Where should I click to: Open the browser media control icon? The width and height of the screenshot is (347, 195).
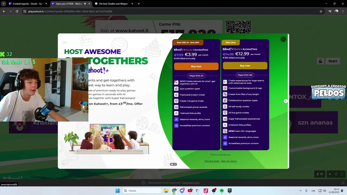(x=330, y=11)
